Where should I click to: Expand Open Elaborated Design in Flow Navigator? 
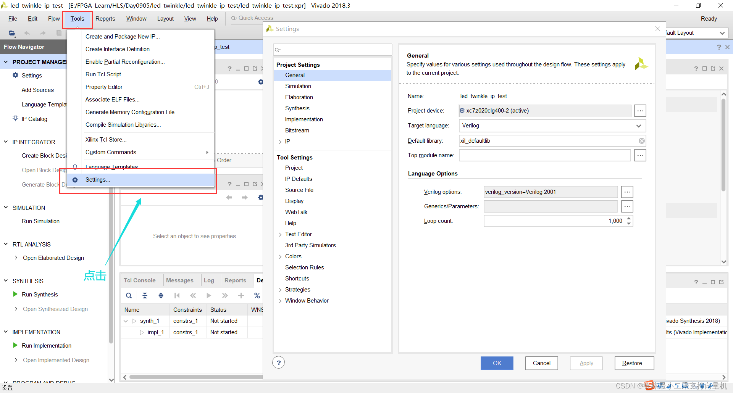pyautogui.click(x=16, y=258)
